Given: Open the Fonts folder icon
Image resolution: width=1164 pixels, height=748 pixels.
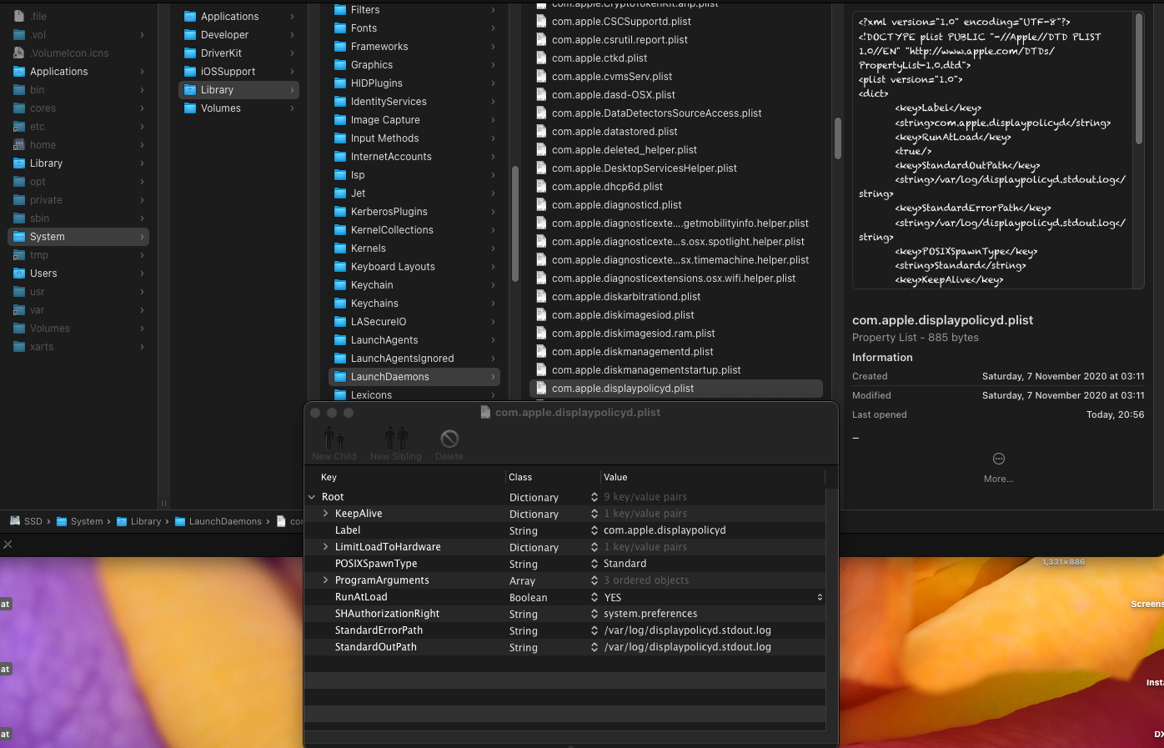Looking at the screenshot, I should coord(340,28).
